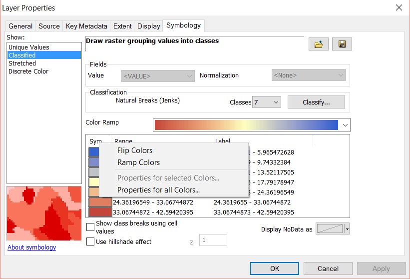
Task: Select Ramp Colors menu entry
Action: point(138,162)
